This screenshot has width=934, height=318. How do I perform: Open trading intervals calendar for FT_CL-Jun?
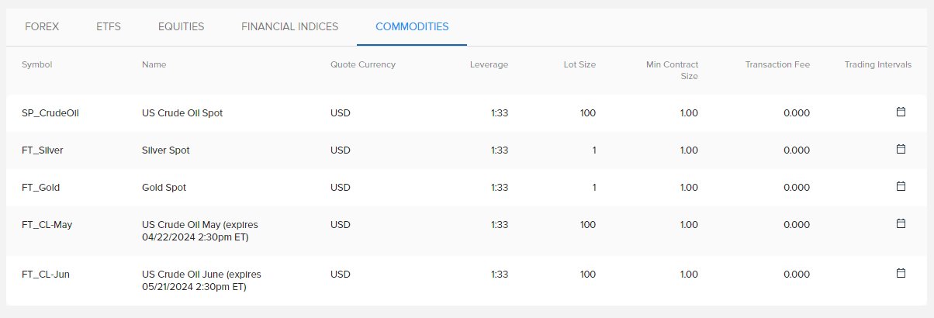click(x=901, y=273)
